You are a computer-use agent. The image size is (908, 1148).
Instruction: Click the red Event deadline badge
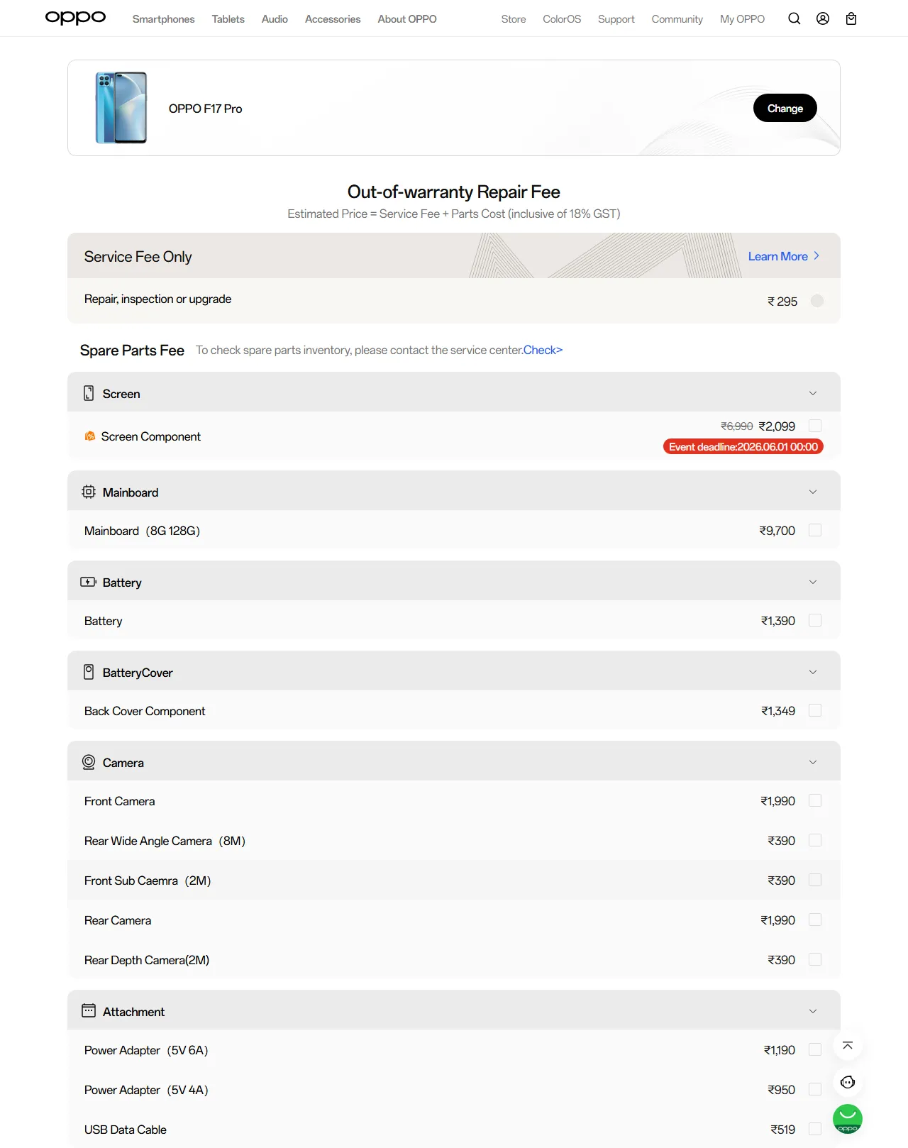pos(743,446)
